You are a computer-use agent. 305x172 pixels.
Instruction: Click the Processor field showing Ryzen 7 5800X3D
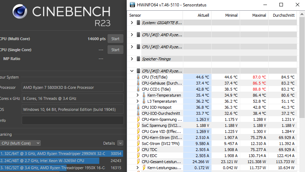pyautogui.click(x=73, y=87)
